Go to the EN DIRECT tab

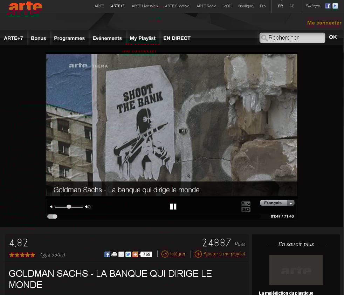tap(177, 38)
